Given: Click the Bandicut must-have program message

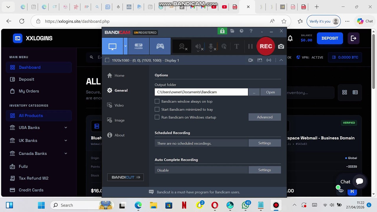Looking at the screenshot, I should [x=198, y=192].
